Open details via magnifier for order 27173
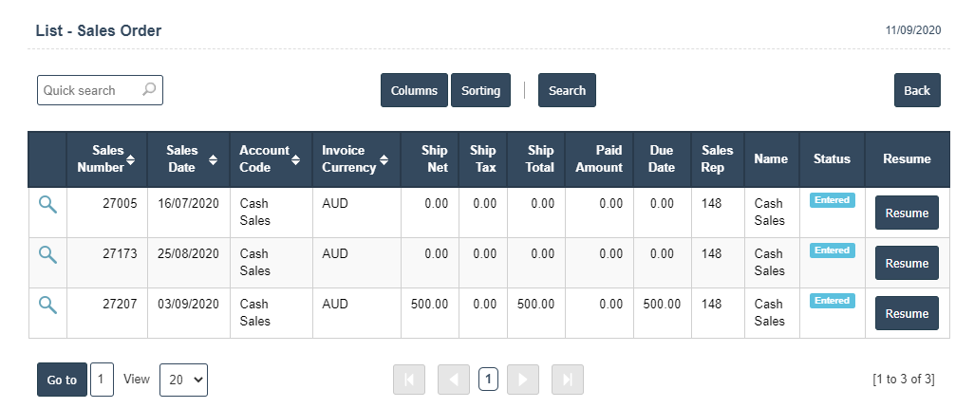This screenshot has width=974, height=408. (x=47, y=254)
